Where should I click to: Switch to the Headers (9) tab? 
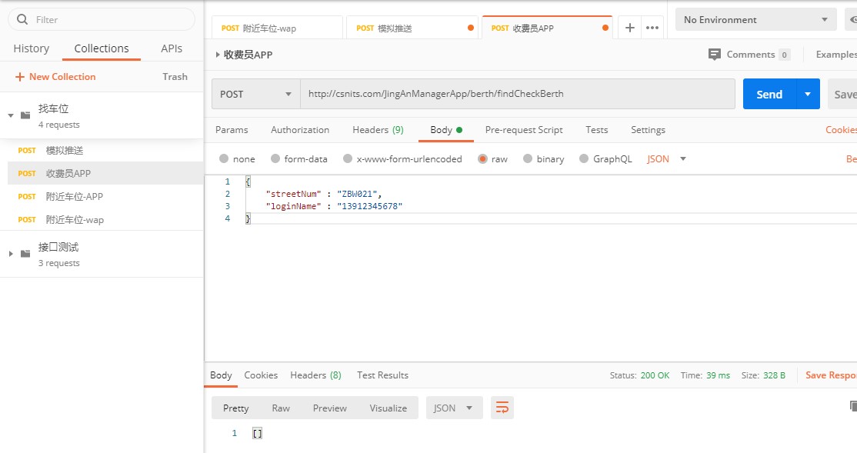click(x=378, y=130)
